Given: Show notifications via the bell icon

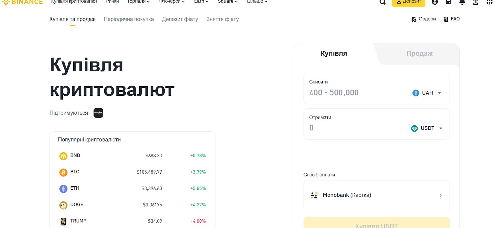Looking at the screenshot, I should [462, 2].
